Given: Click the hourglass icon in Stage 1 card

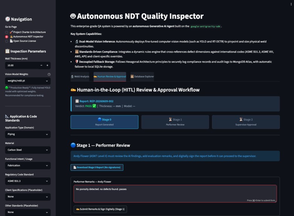Looking at the screenshot, I should coord(170,119).
